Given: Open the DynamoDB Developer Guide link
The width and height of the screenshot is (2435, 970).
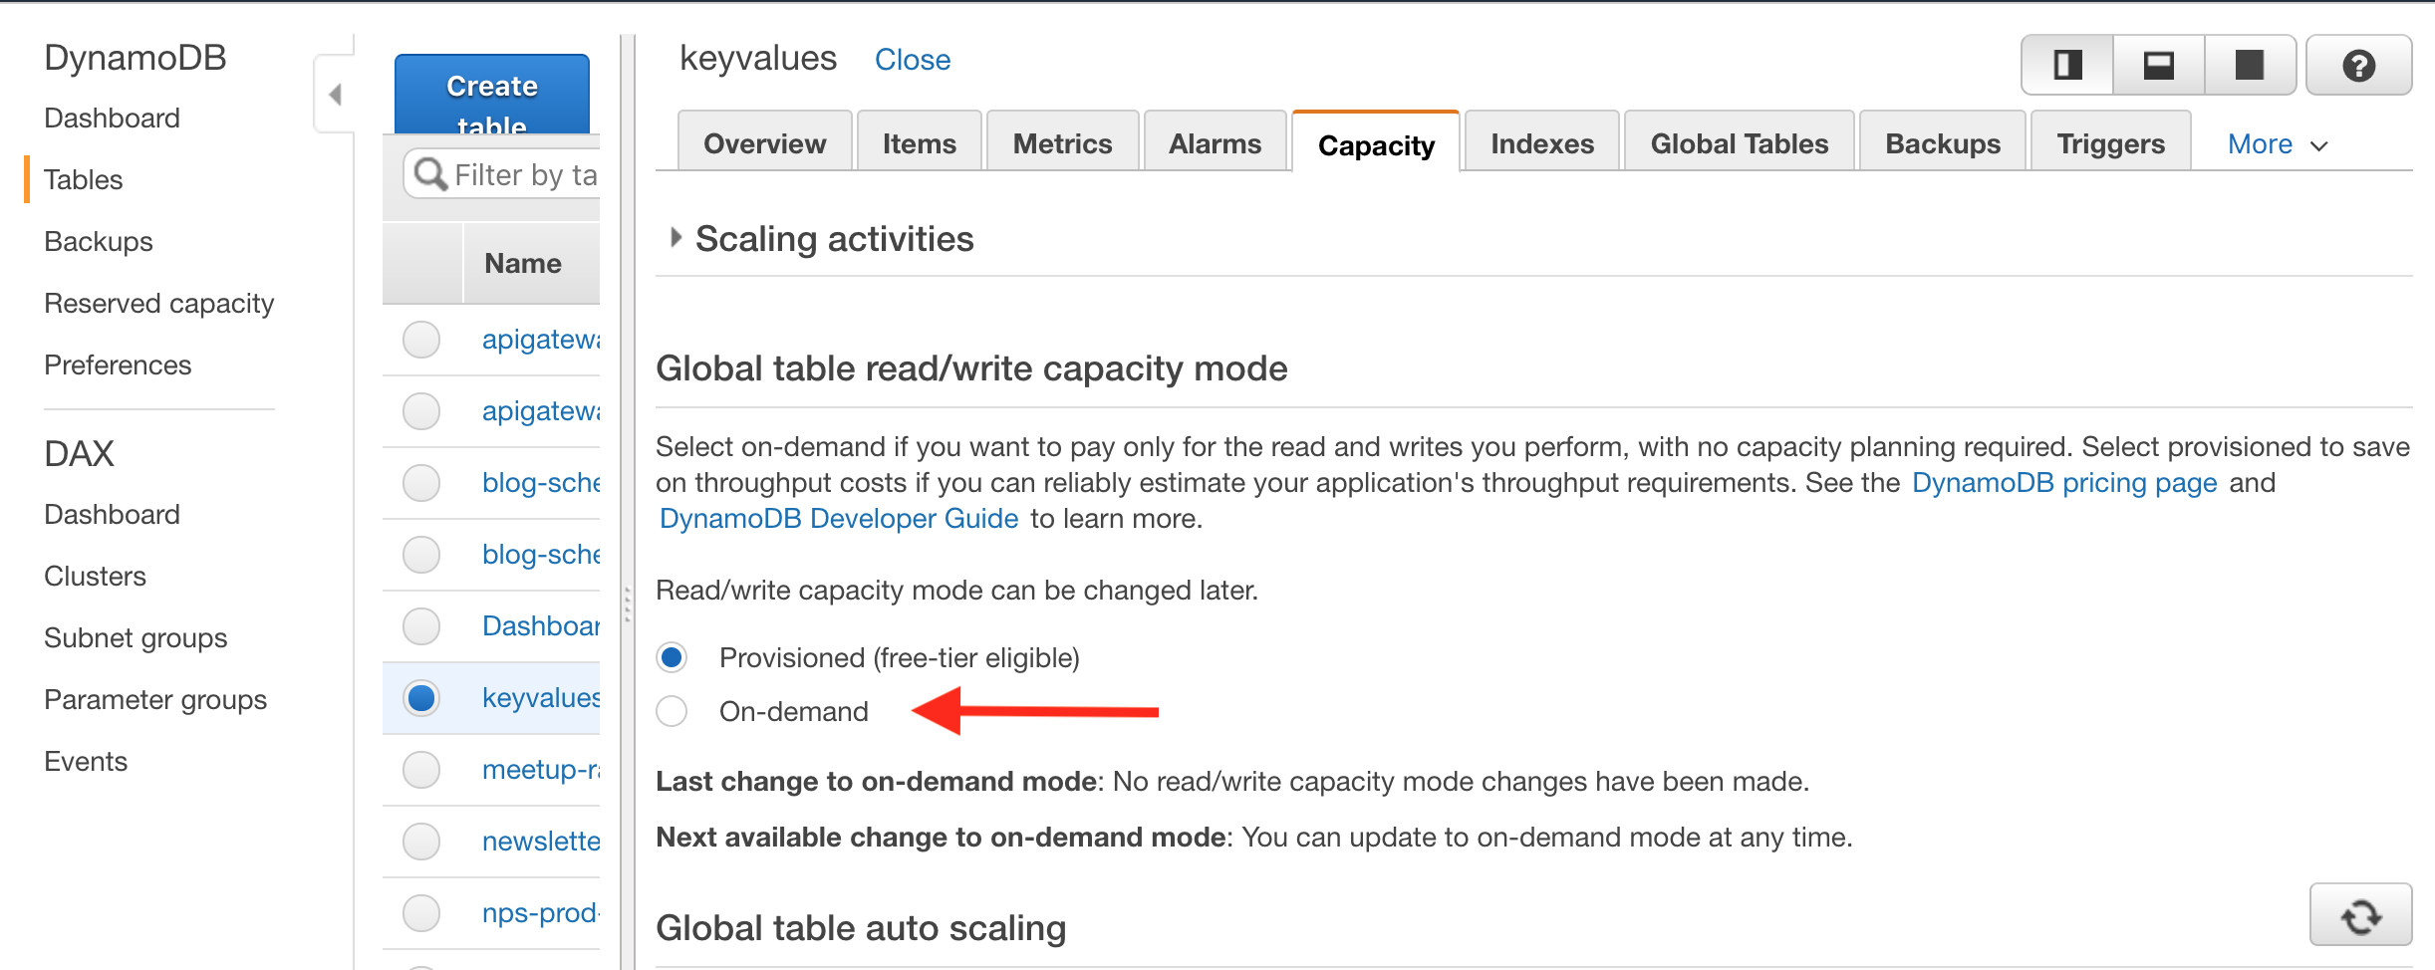Looking at the screenshot, I should [x=839, y=519].
